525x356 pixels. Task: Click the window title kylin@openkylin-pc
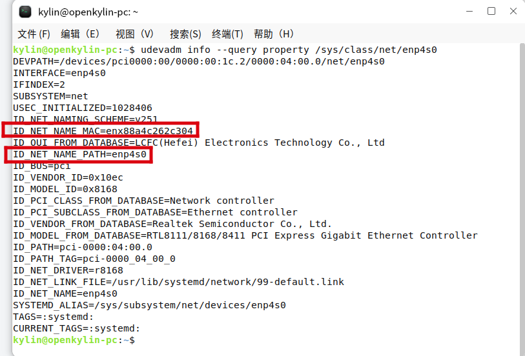[88, 12]
